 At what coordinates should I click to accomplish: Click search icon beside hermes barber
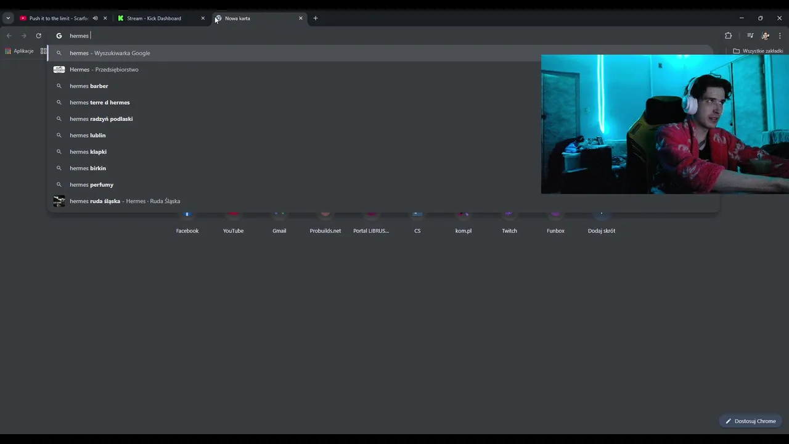pos(59,86)
